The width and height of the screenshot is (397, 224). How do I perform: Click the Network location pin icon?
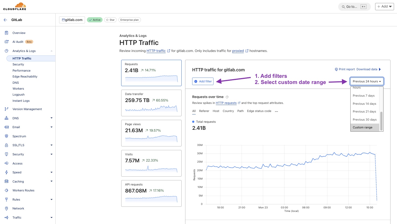pyautogui.click(x=6, y=208)
